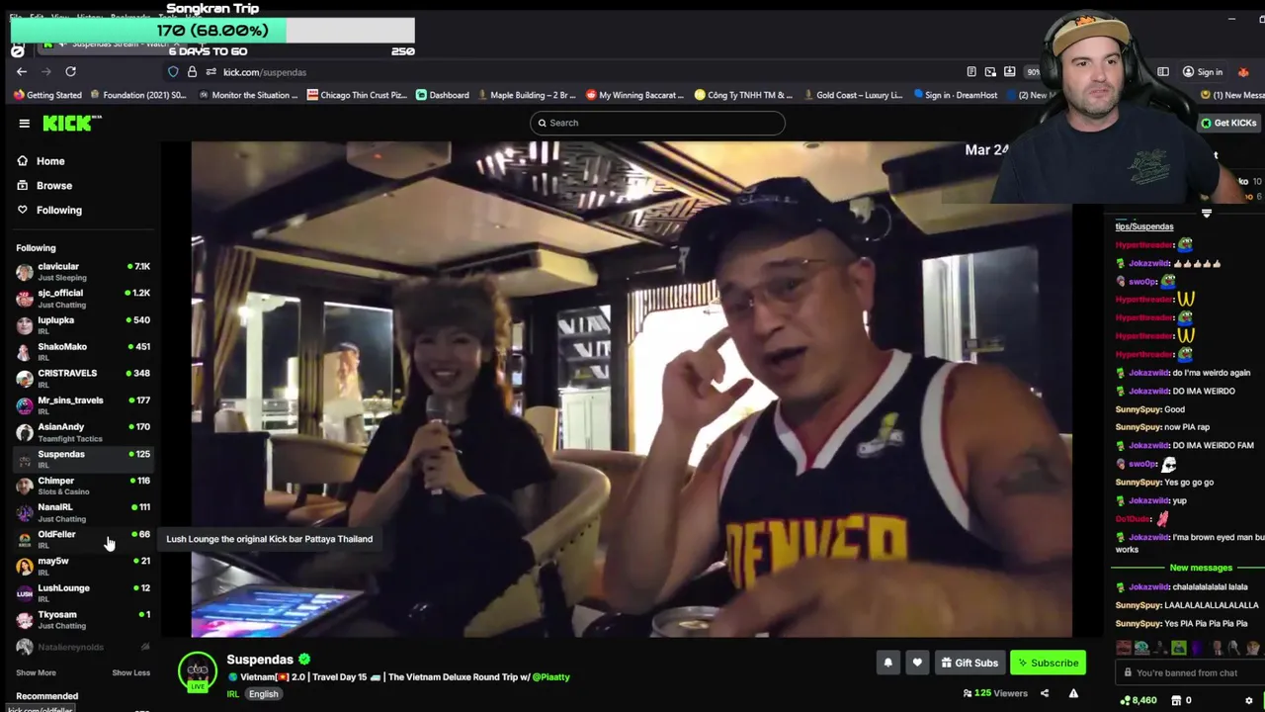Share the stream via share icon
The width and height of the screenshot is (1265, 712).
[1044, 693]
